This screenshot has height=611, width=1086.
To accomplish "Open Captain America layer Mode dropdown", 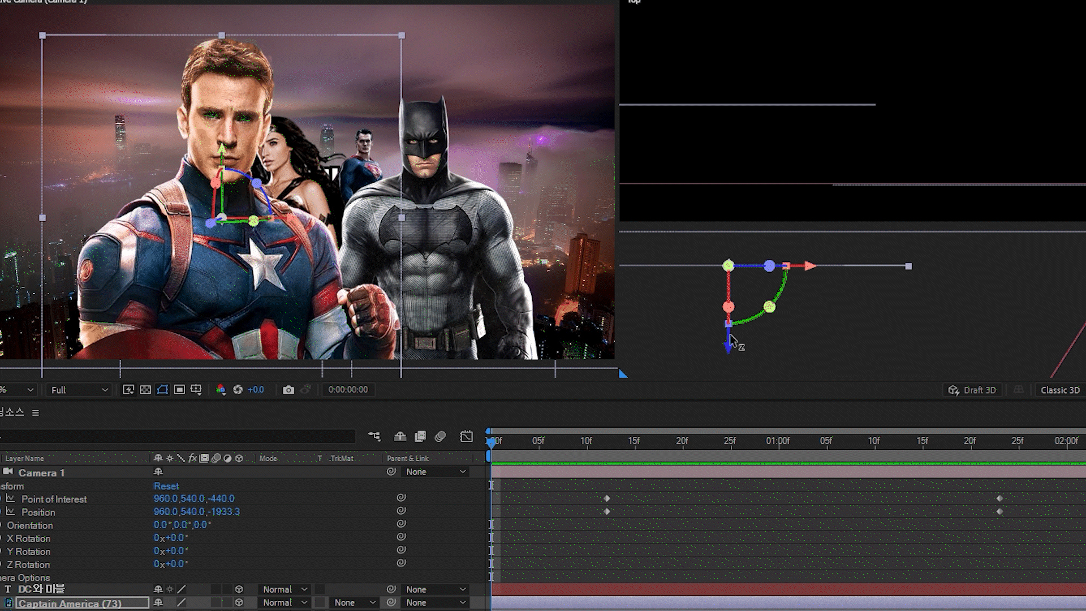I will coord(285,603).
